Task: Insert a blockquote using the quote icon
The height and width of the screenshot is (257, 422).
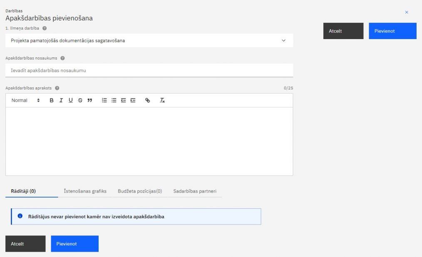Action: pyautogui.click(x=89, y=100)
